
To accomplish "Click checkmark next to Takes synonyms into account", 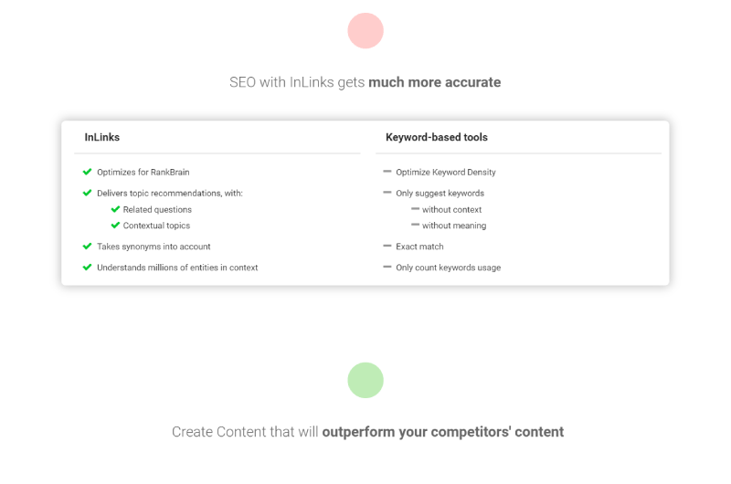I will coord(87,246).
